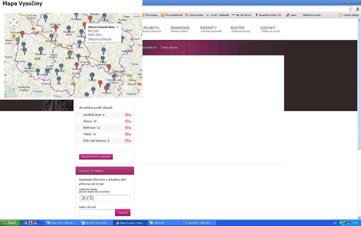
Task: Open the ČRo Radiožurnál bookmark
Action: [x=172, y=15]
